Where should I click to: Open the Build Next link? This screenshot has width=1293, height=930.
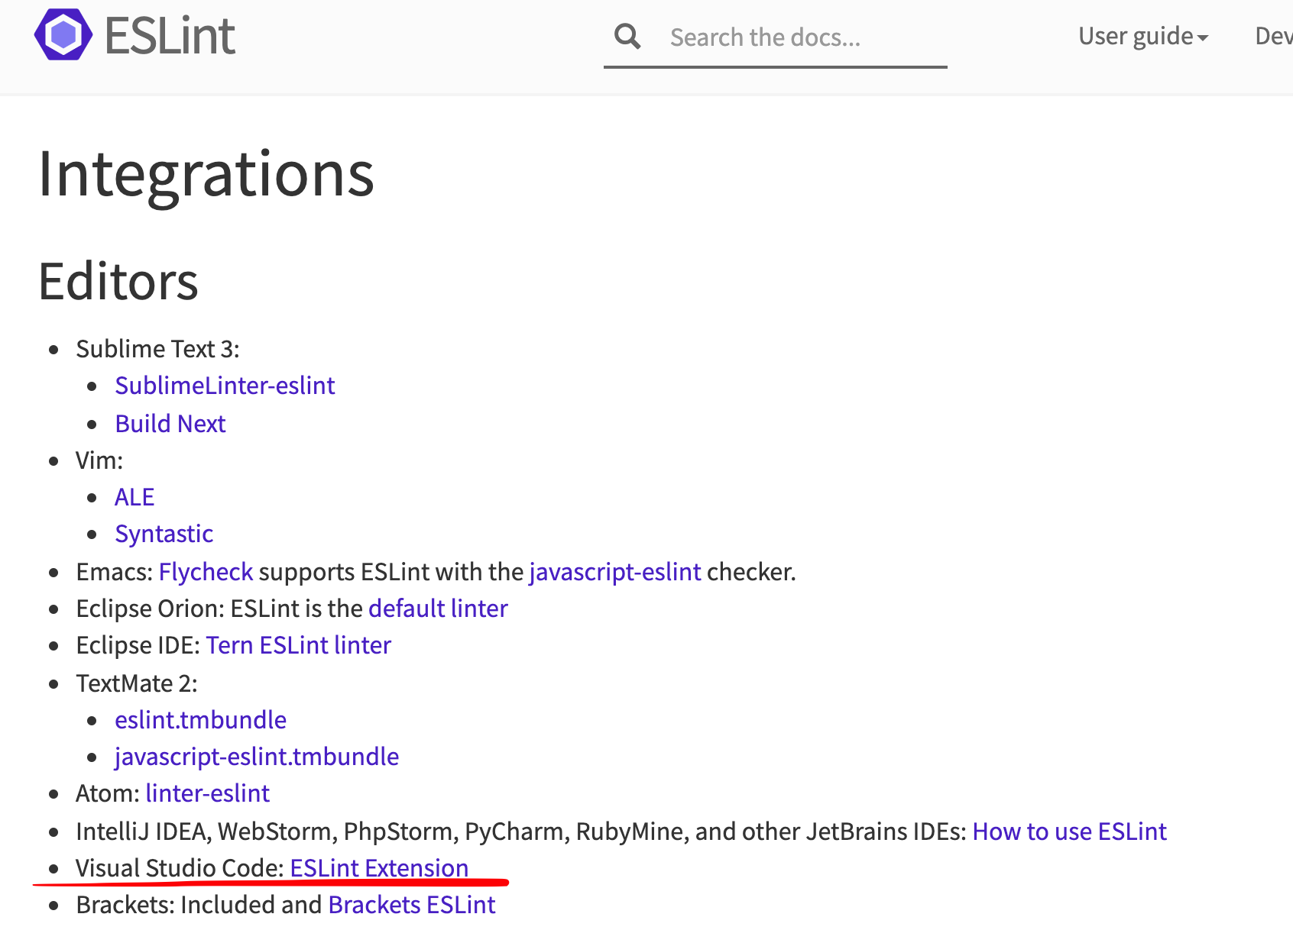pyautogui.click(x=170, y=423)
